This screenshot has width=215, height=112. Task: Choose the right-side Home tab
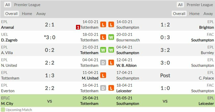pos(194,14)
